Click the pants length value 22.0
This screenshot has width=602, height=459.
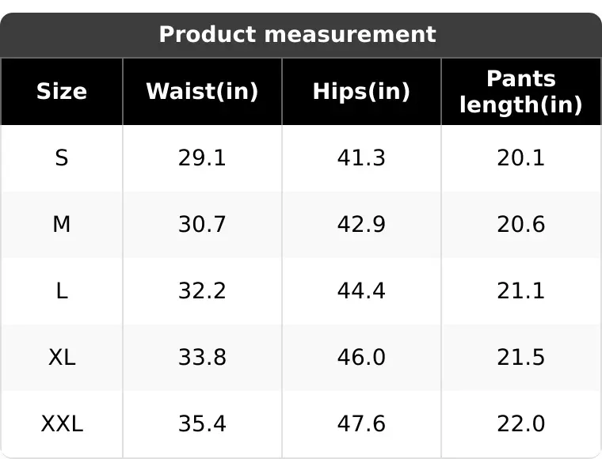tap(521, 424)
